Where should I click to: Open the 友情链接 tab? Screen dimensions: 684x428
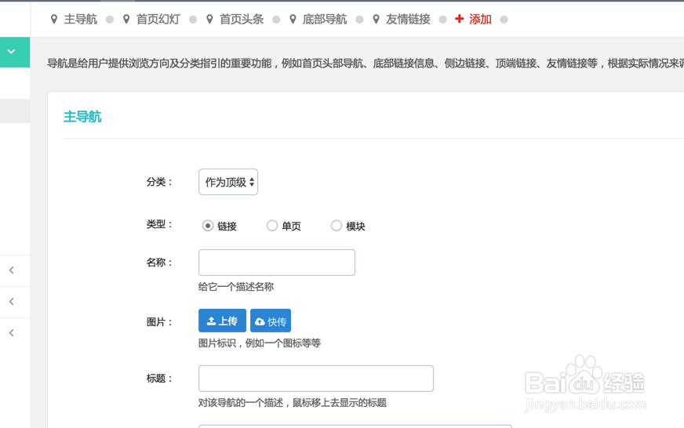(408, 19)
